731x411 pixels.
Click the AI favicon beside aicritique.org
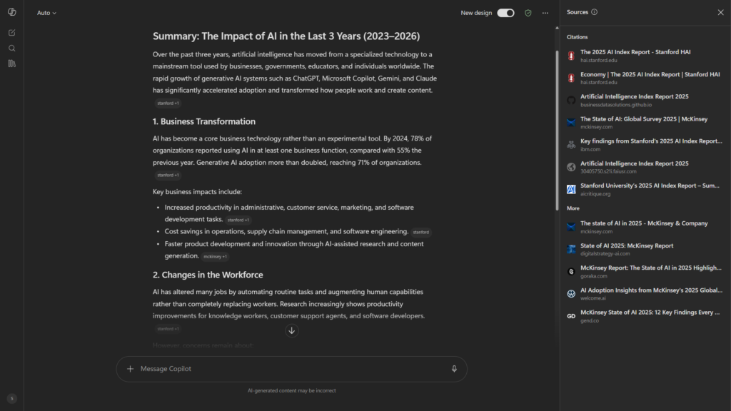pyautogui.click(x=571, y=189)
